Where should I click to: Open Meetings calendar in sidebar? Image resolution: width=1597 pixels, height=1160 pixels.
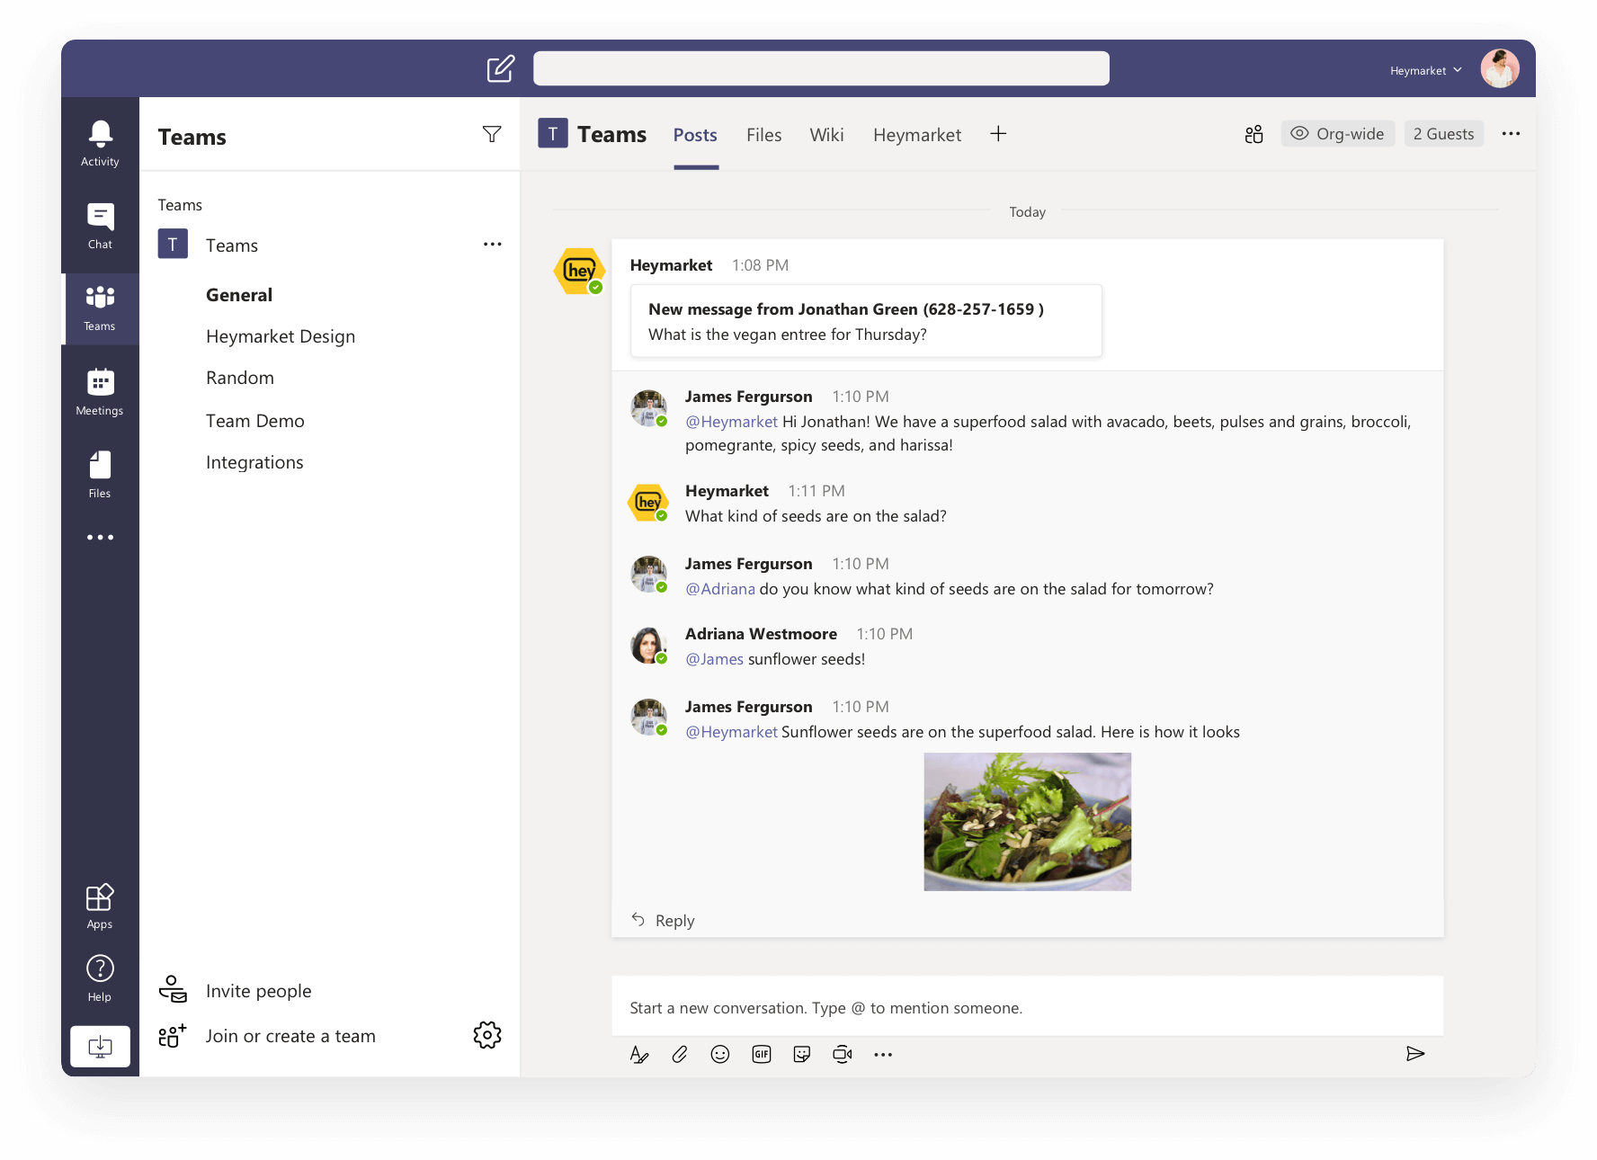tap(100, 392)
